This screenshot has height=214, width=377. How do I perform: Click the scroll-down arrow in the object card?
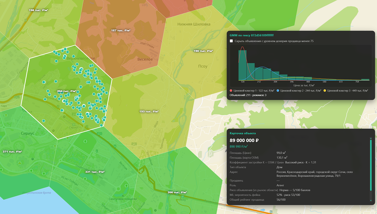371,200
